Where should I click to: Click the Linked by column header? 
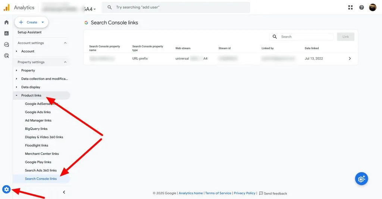(267, 48)
